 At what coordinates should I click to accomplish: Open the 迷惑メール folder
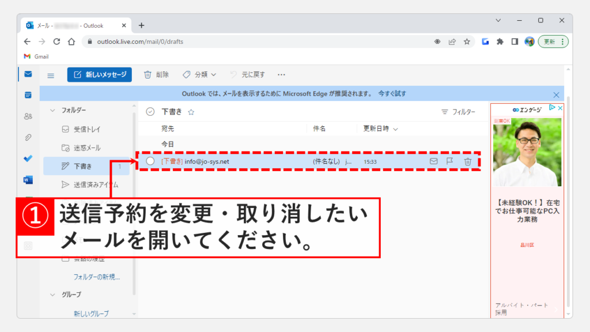[x=86, y=148]
